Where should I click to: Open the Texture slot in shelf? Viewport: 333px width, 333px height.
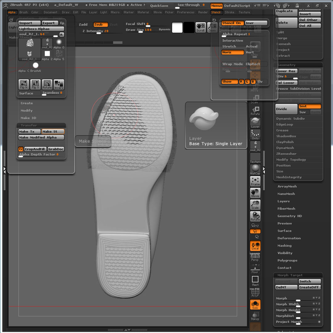point(255,158)
